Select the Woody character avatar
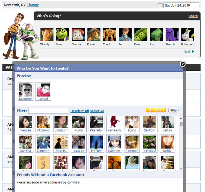 coord(47,35)
